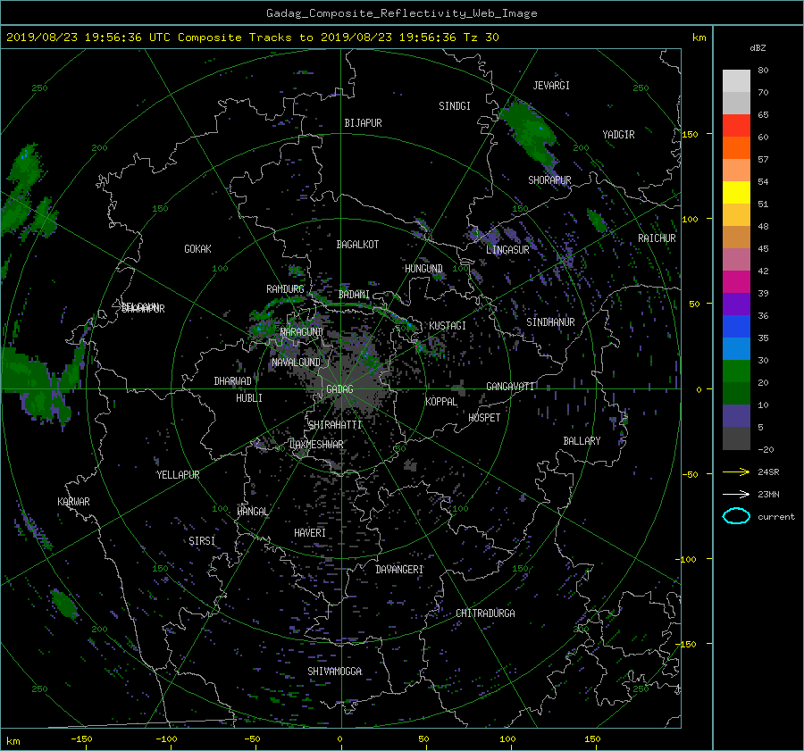Click the YADGIR city label
The width and height of the screenshot is (804, 751).
(618, 135)
